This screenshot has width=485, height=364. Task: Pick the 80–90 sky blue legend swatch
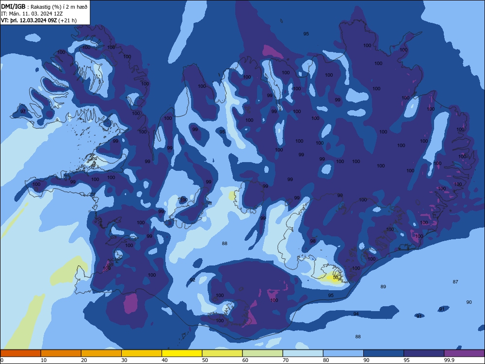pyautogui.click(x=343, y=353)
